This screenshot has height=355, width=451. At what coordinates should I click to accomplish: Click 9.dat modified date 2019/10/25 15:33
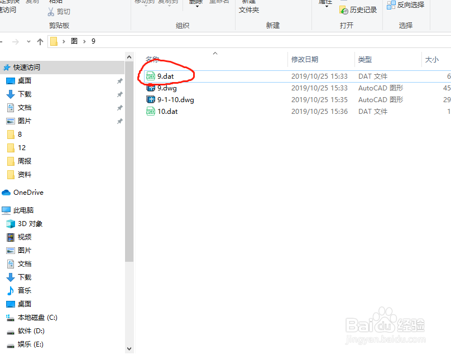click(x=319, y=76)
